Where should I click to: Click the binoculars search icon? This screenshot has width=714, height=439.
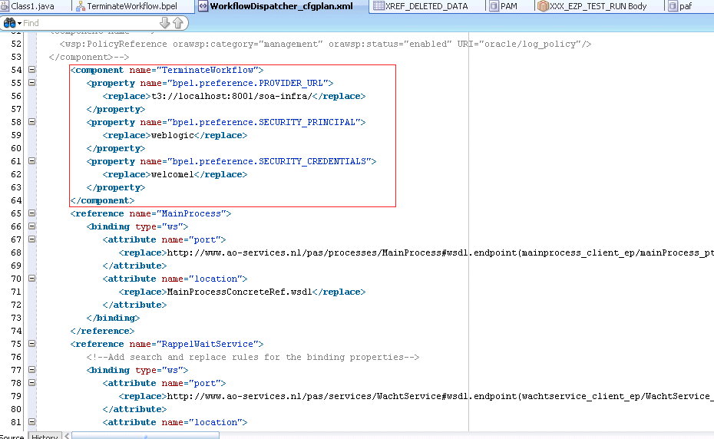point(9,23)
